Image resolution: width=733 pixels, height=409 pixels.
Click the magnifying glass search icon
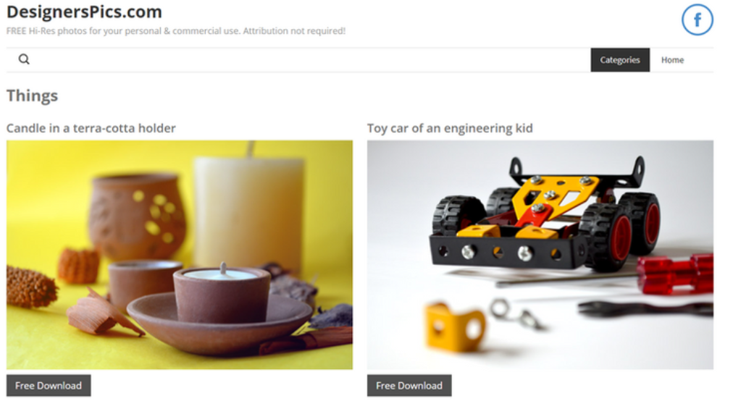click(x=24, y=59)
